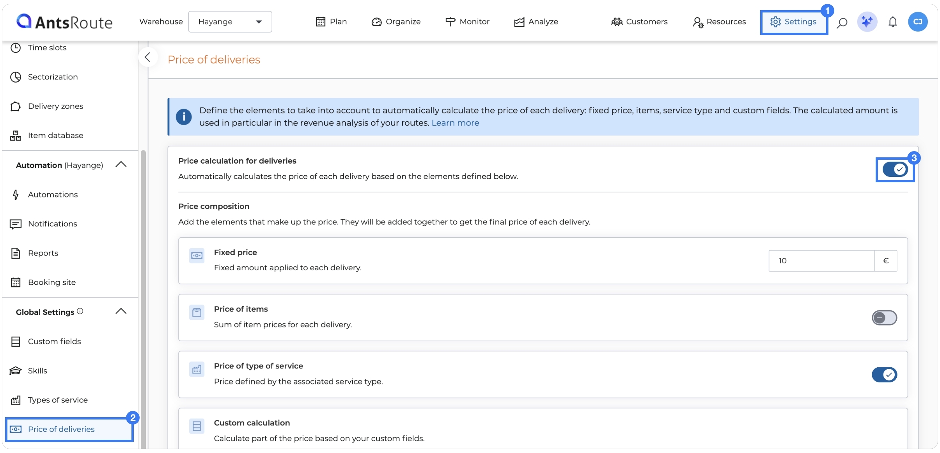Click the Custom fields list icon

coord(15,342)
